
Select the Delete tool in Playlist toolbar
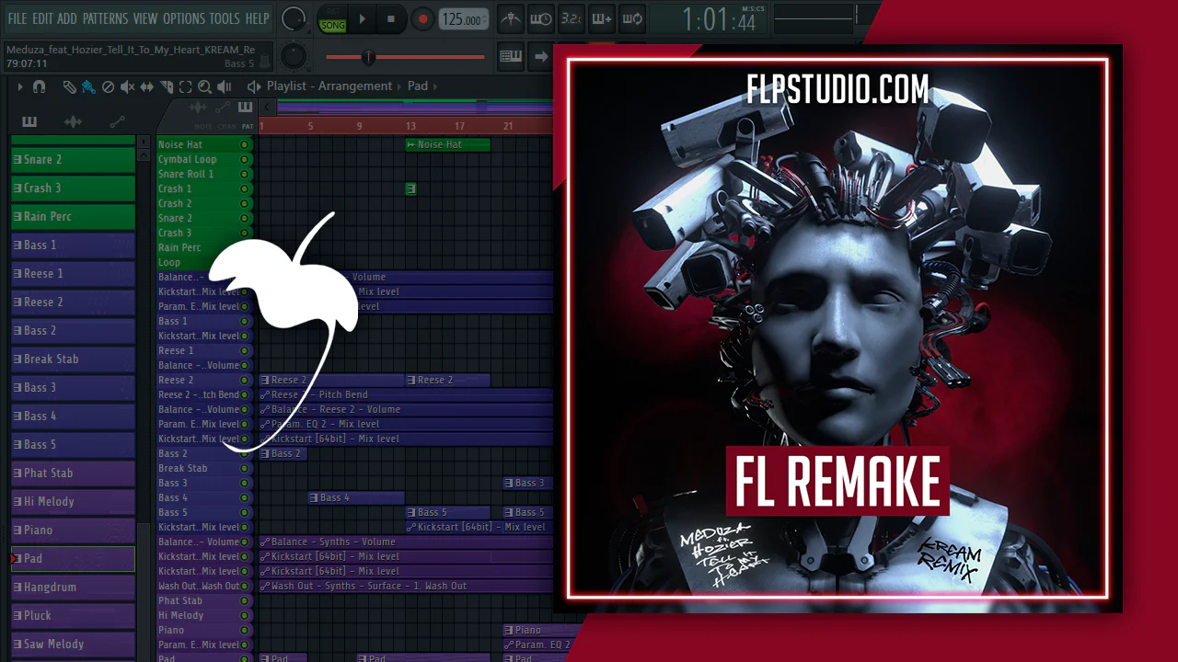(108, 86)
